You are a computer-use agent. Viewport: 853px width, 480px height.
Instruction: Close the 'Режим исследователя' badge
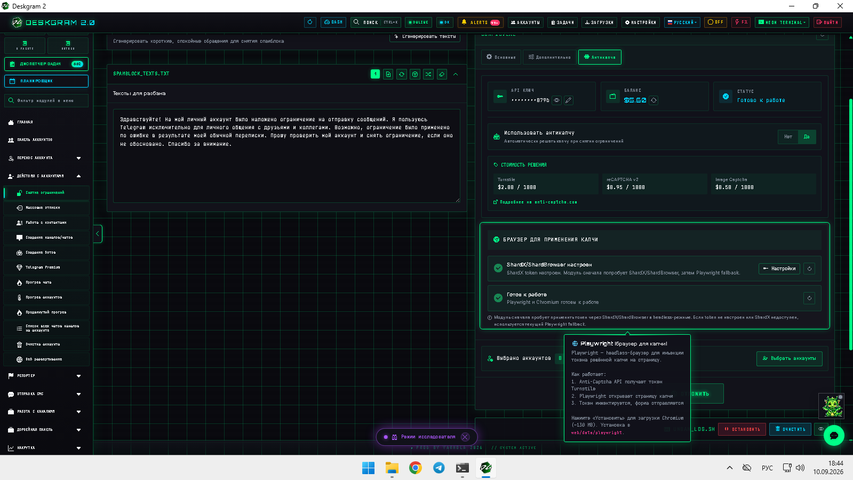pyautogui.click(x=465, y=437)
